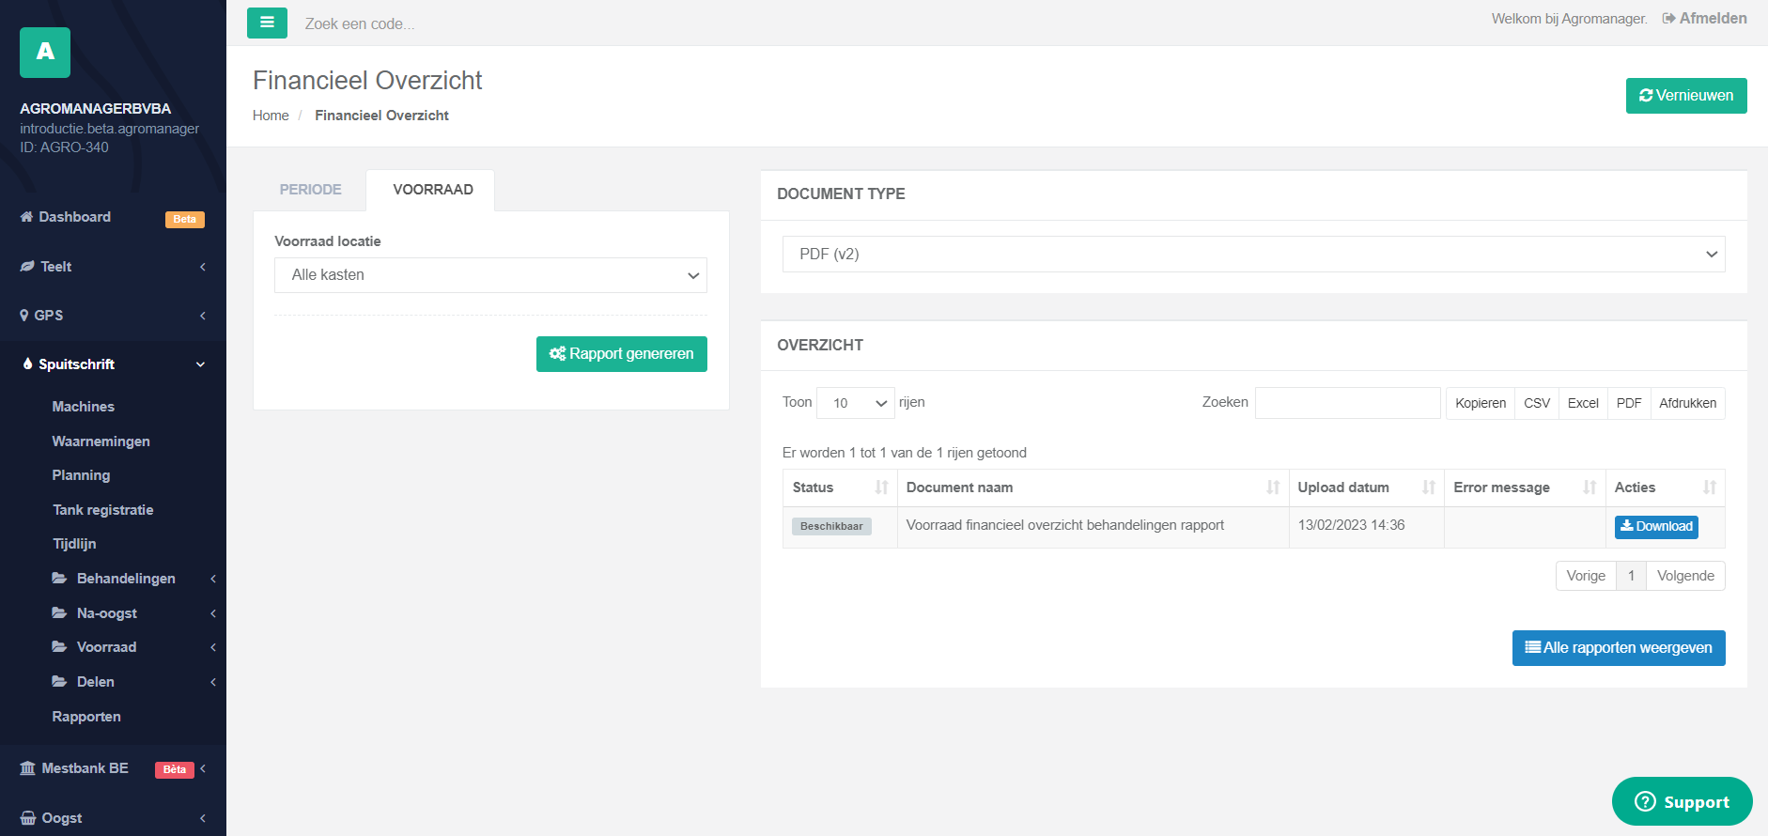
Task: Sort table by Document naam arrows
Action: pos(1273,488)
